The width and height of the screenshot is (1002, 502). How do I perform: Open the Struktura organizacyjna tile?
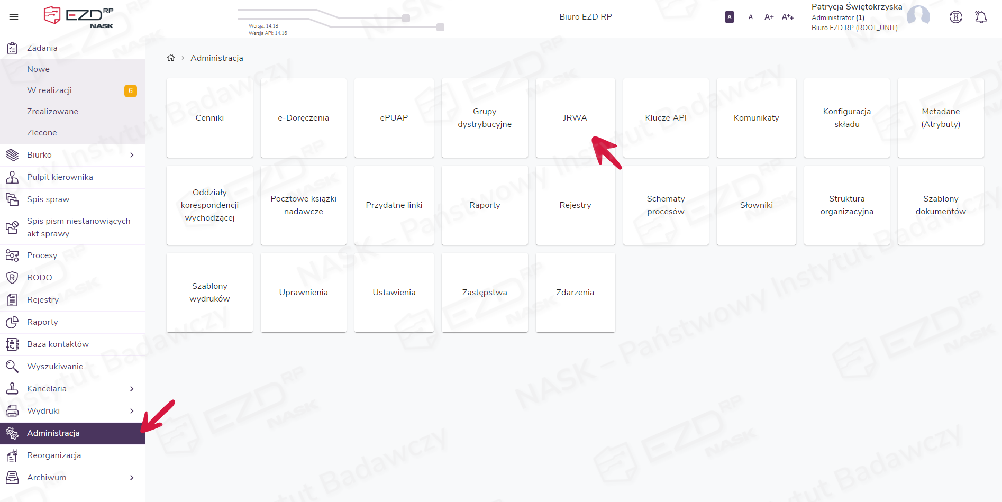click(846, 205)
